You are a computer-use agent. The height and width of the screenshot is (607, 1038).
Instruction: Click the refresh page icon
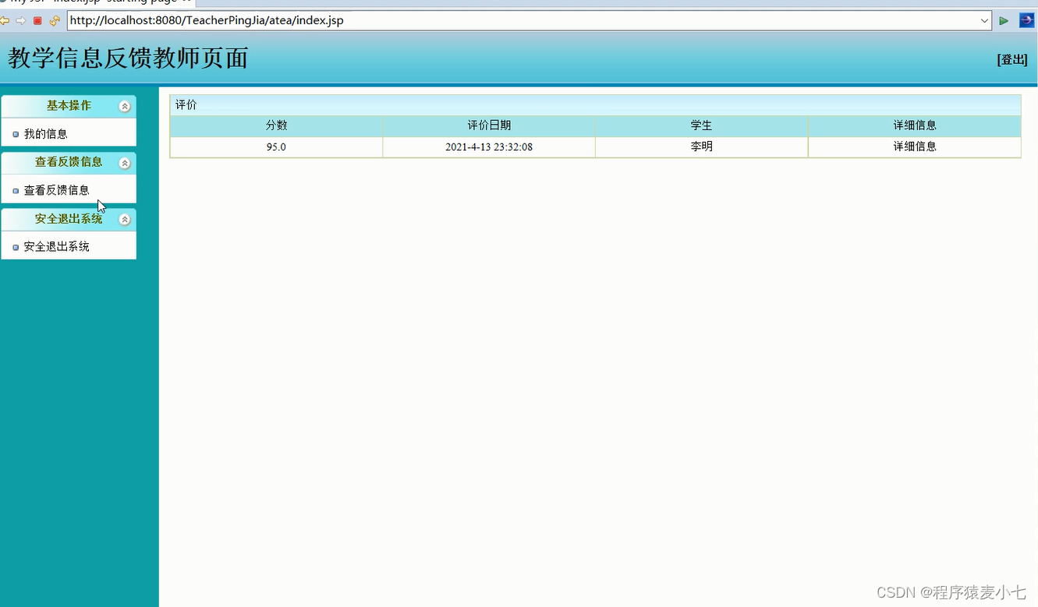pos(55,21)
